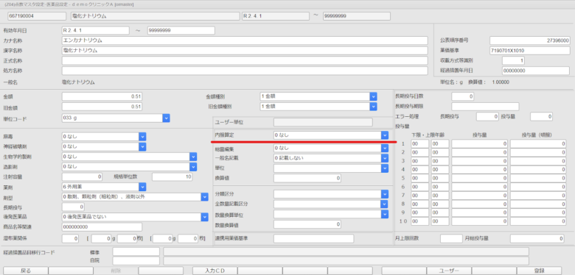Click the 金額 field showing 0.51

pos(102,96)
